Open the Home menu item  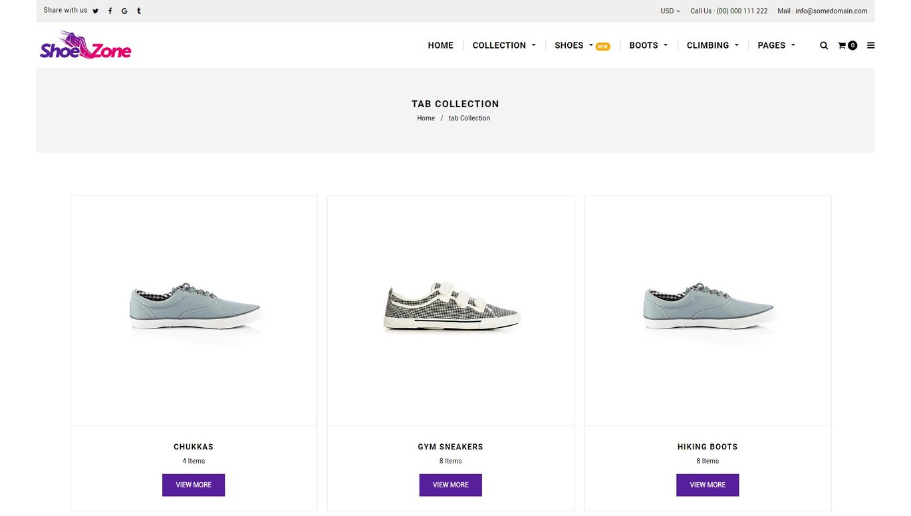click(x=440, y=45)
